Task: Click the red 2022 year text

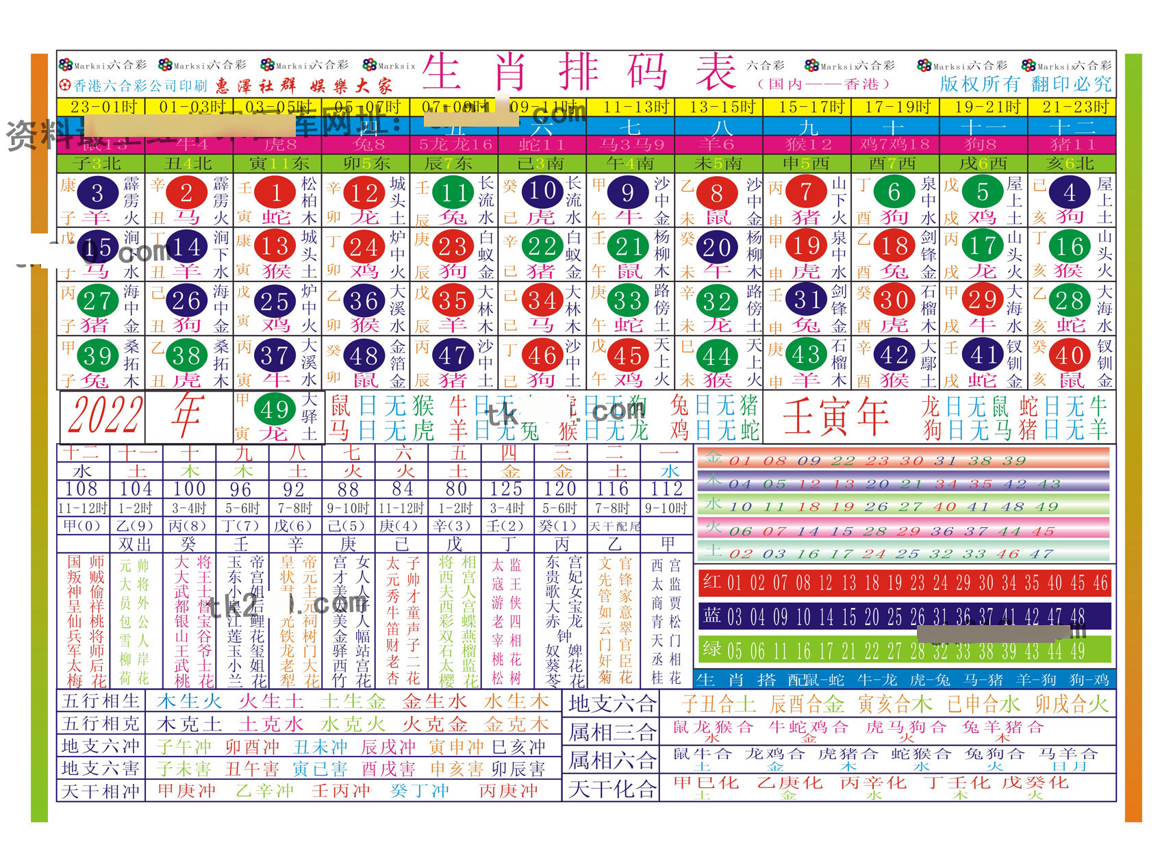Action: click(x=105, y=416)
